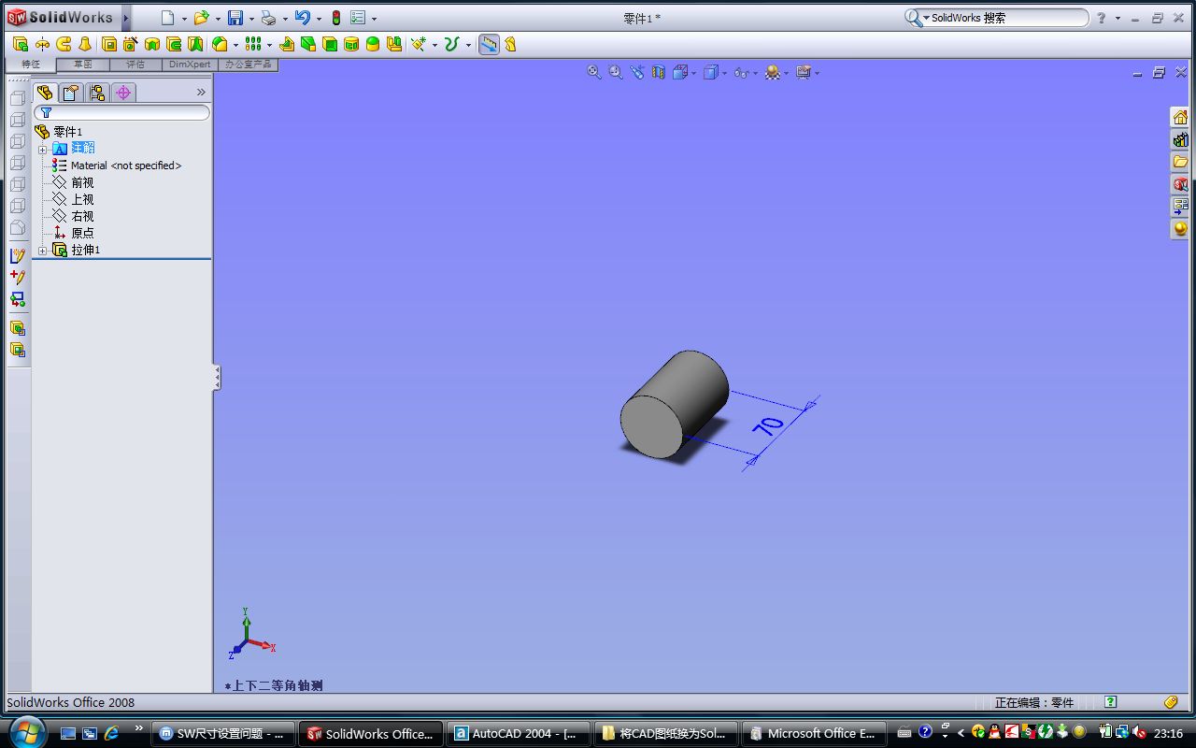Click the FeatureManager filter field
This screenshot has height=748, width=1196.
[x=121, y=112]
